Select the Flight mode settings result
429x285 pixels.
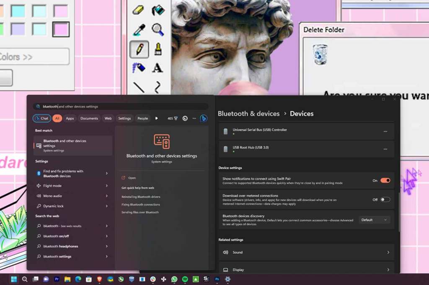pyautogui.click(x=73, y=186)
